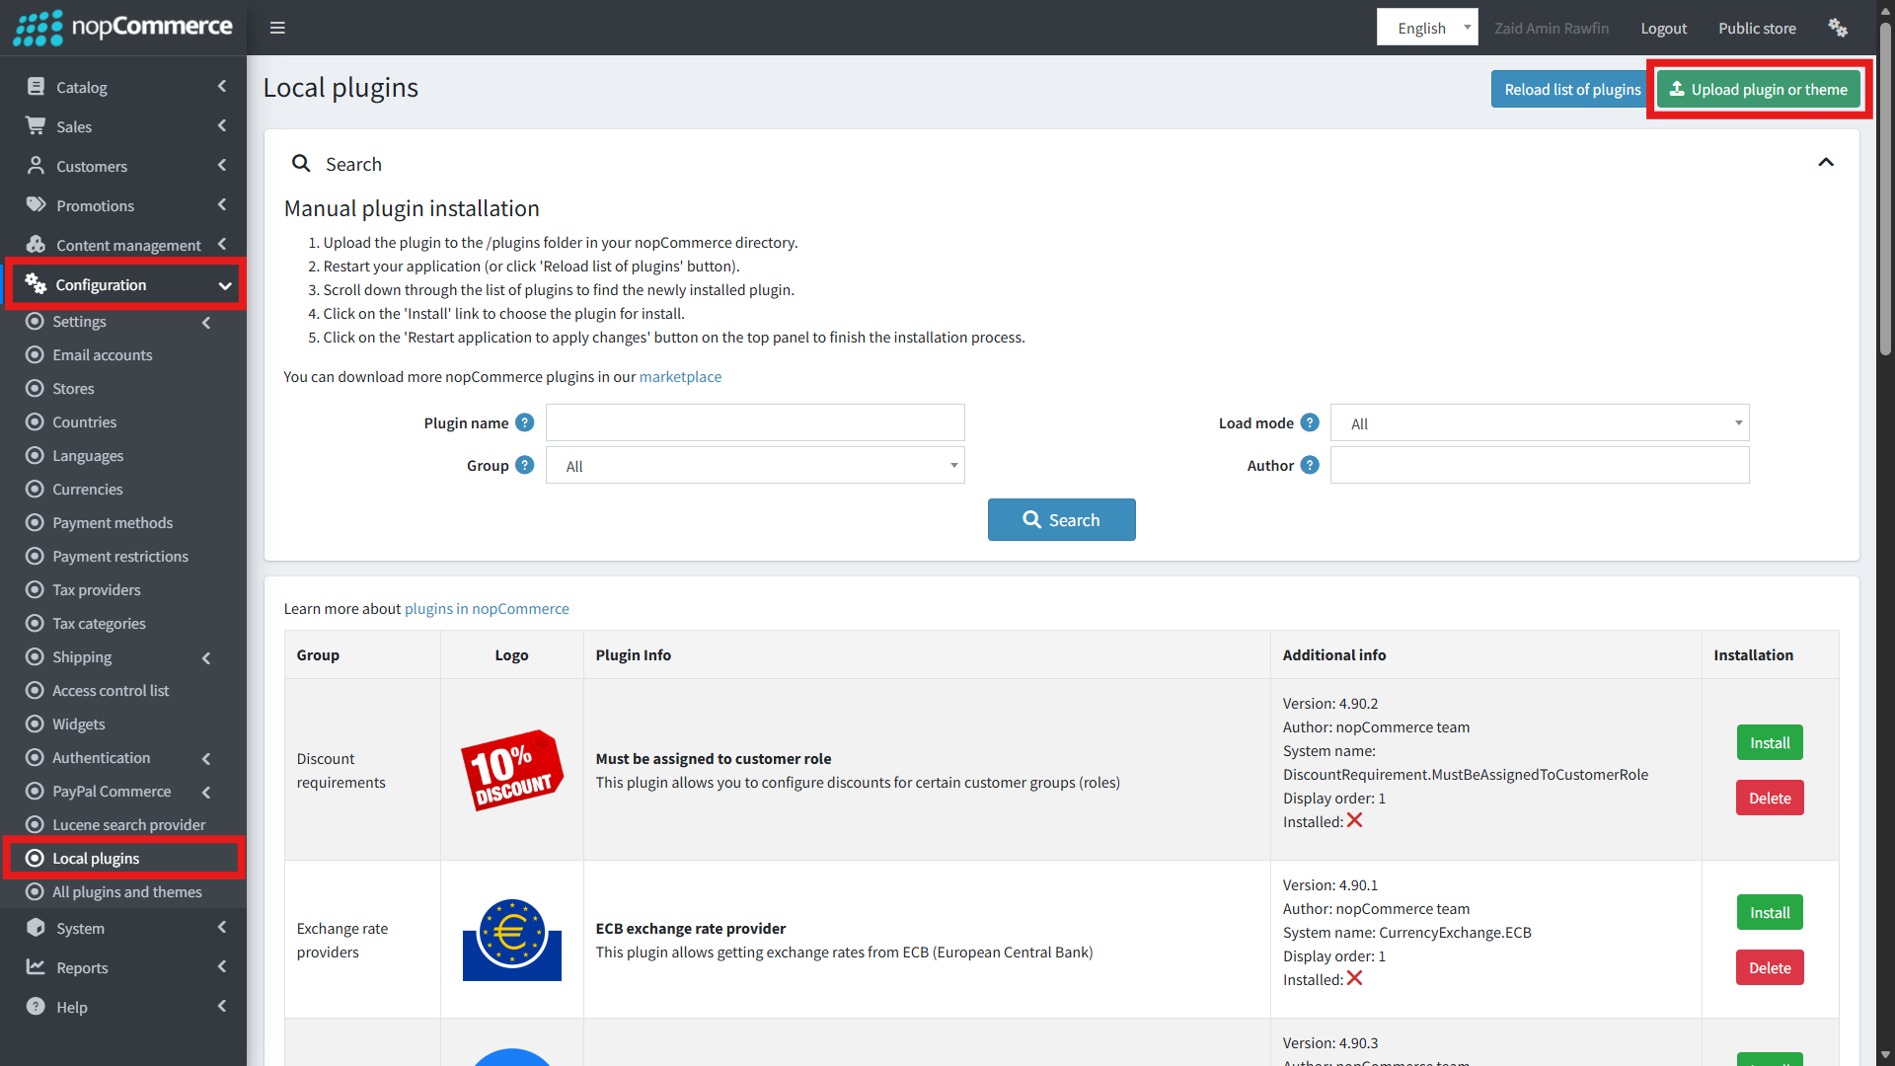The height and width of the screenshot is (1066, 1895).
Task: Install the Must be assigned to customer role plugin
Action: point(1770,742)
